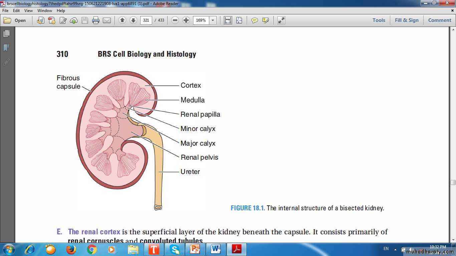456x256 pixels.
Task: Open the Window menu
Action: tap(44, 11)
